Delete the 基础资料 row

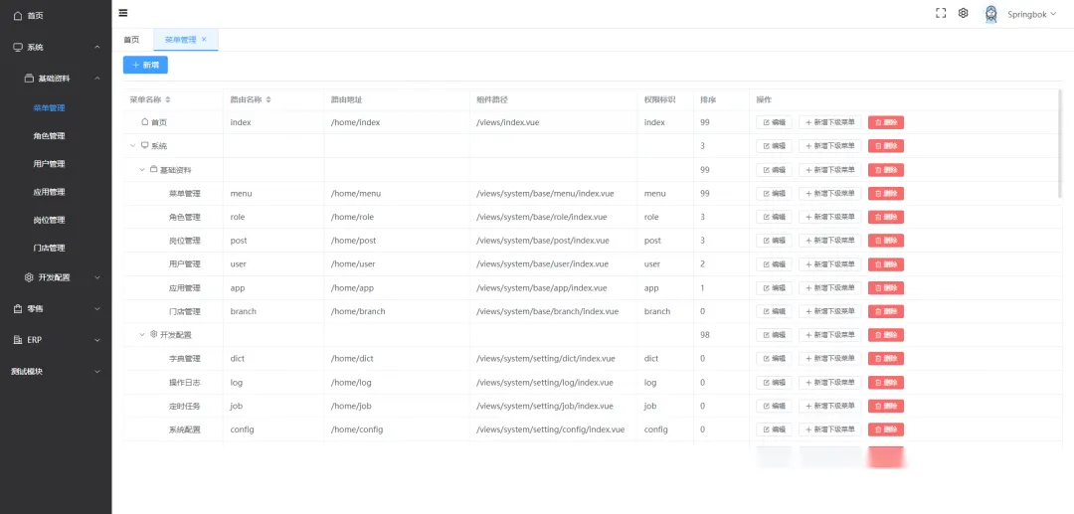(886, 170)
